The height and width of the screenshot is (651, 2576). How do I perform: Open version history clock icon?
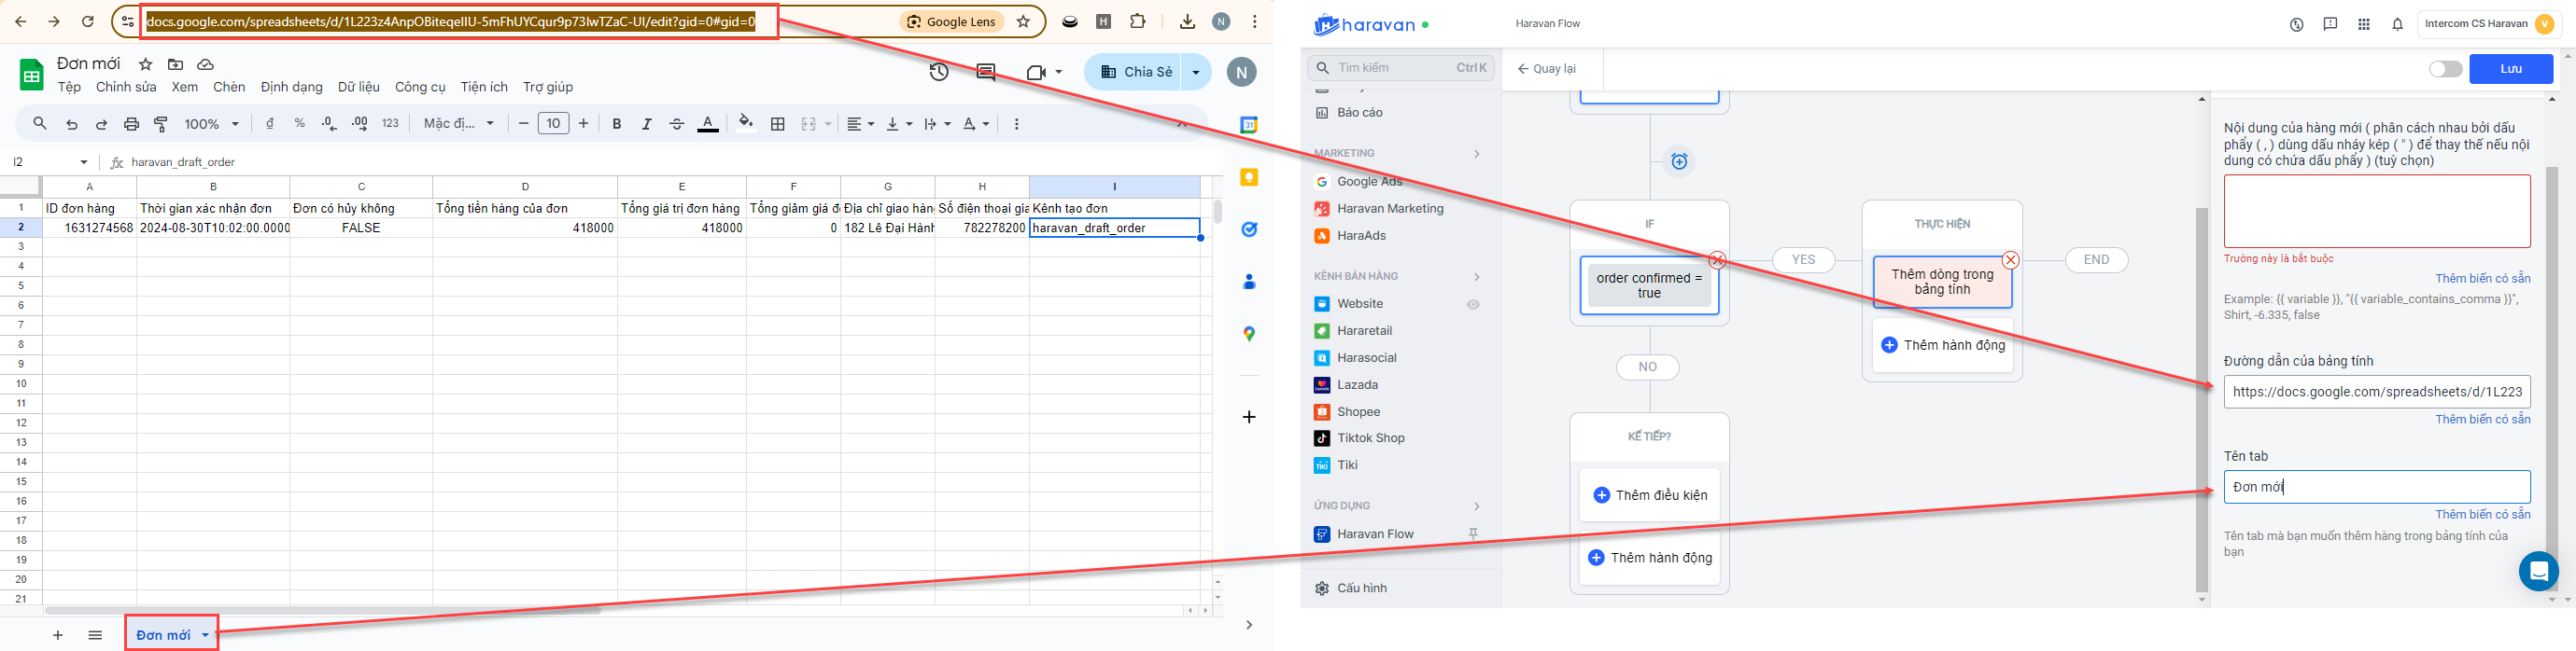tap(939, 72)
